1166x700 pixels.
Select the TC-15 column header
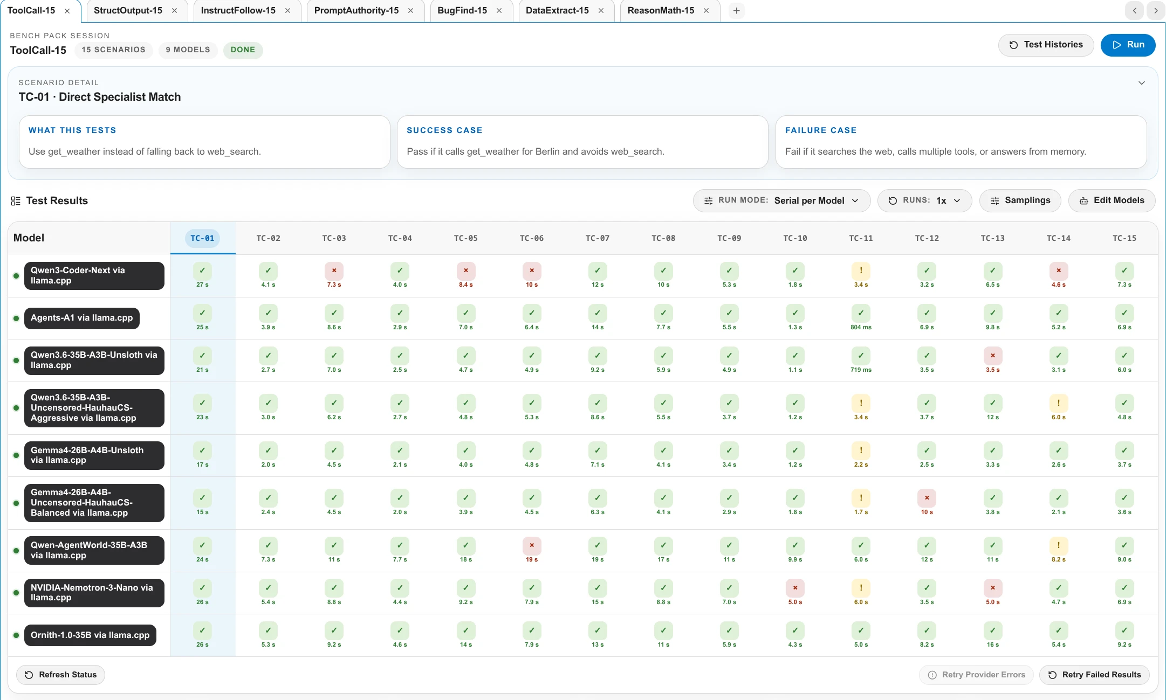click(1124, 238)
